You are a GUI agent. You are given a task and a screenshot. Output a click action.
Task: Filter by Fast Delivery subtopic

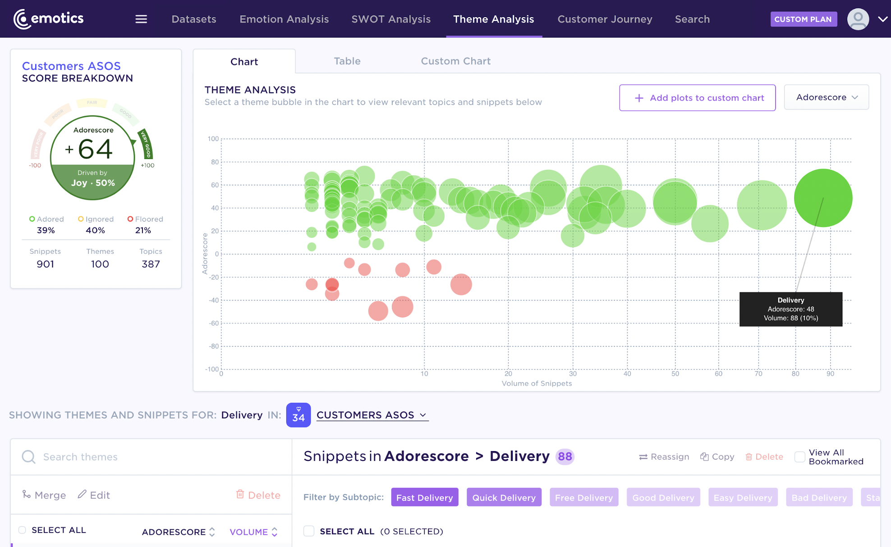(424, 497)
